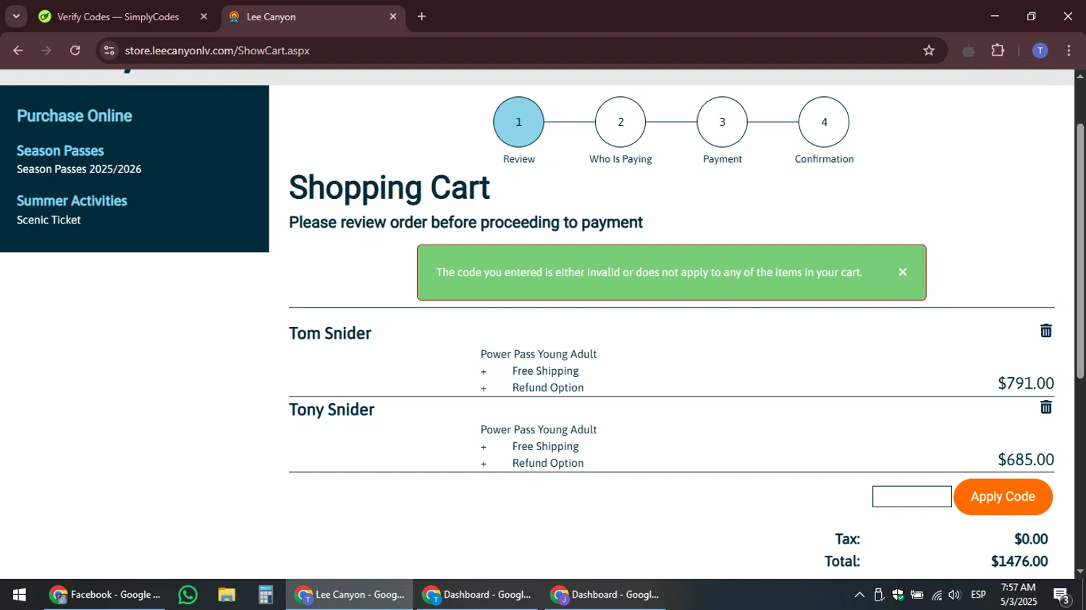Click the Season Passes heading
1086x610 pixels.
(x=60, y=151)
